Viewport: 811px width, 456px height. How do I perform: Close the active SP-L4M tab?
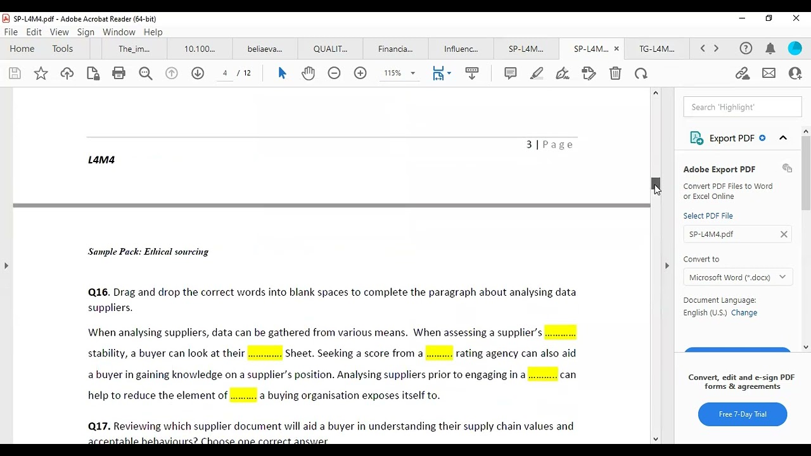616,49
